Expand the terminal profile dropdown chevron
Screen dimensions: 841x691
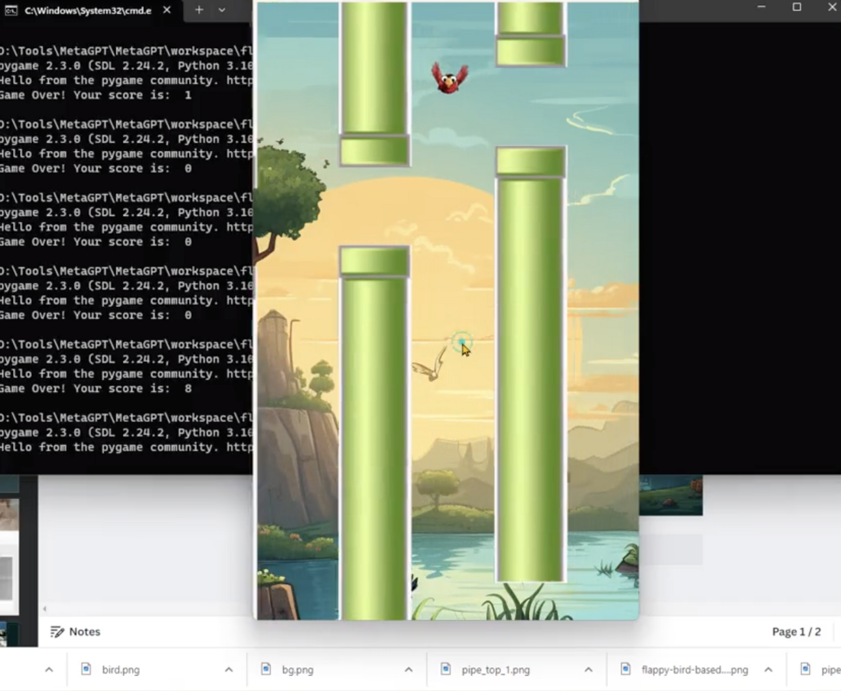coord(222,10)
